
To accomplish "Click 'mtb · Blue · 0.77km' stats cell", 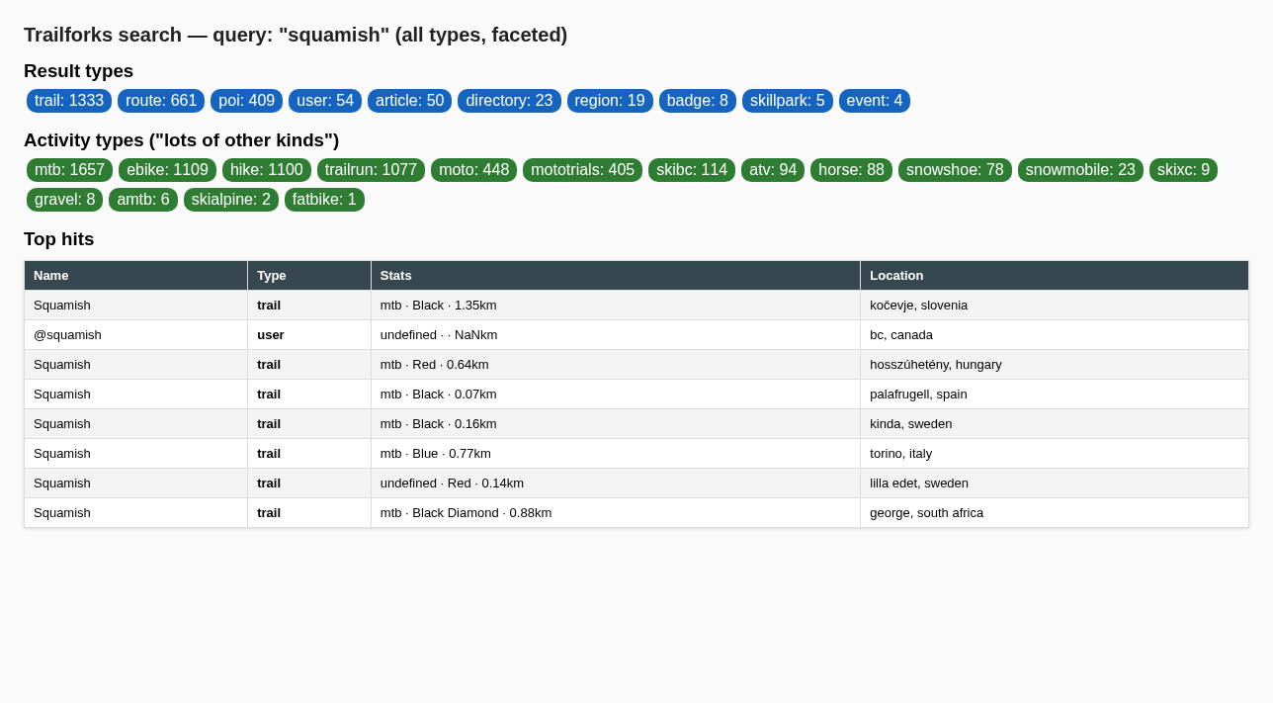I will coord(616,454).
